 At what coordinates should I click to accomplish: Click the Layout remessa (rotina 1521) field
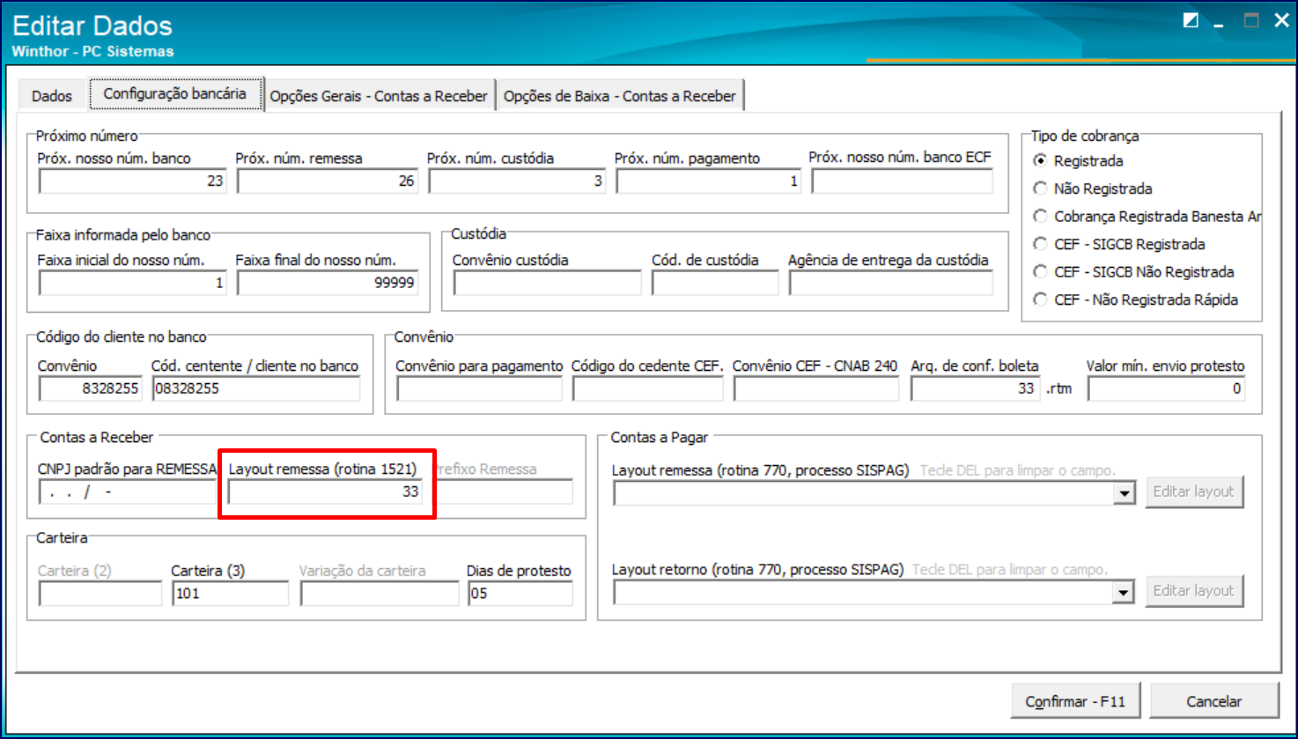click(325, 491)
